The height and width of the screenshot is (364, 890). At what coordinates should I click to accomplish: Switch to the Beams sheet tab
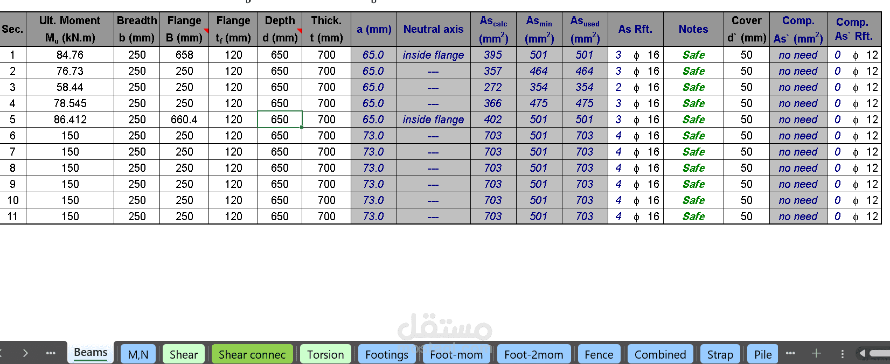pos(91,353)
